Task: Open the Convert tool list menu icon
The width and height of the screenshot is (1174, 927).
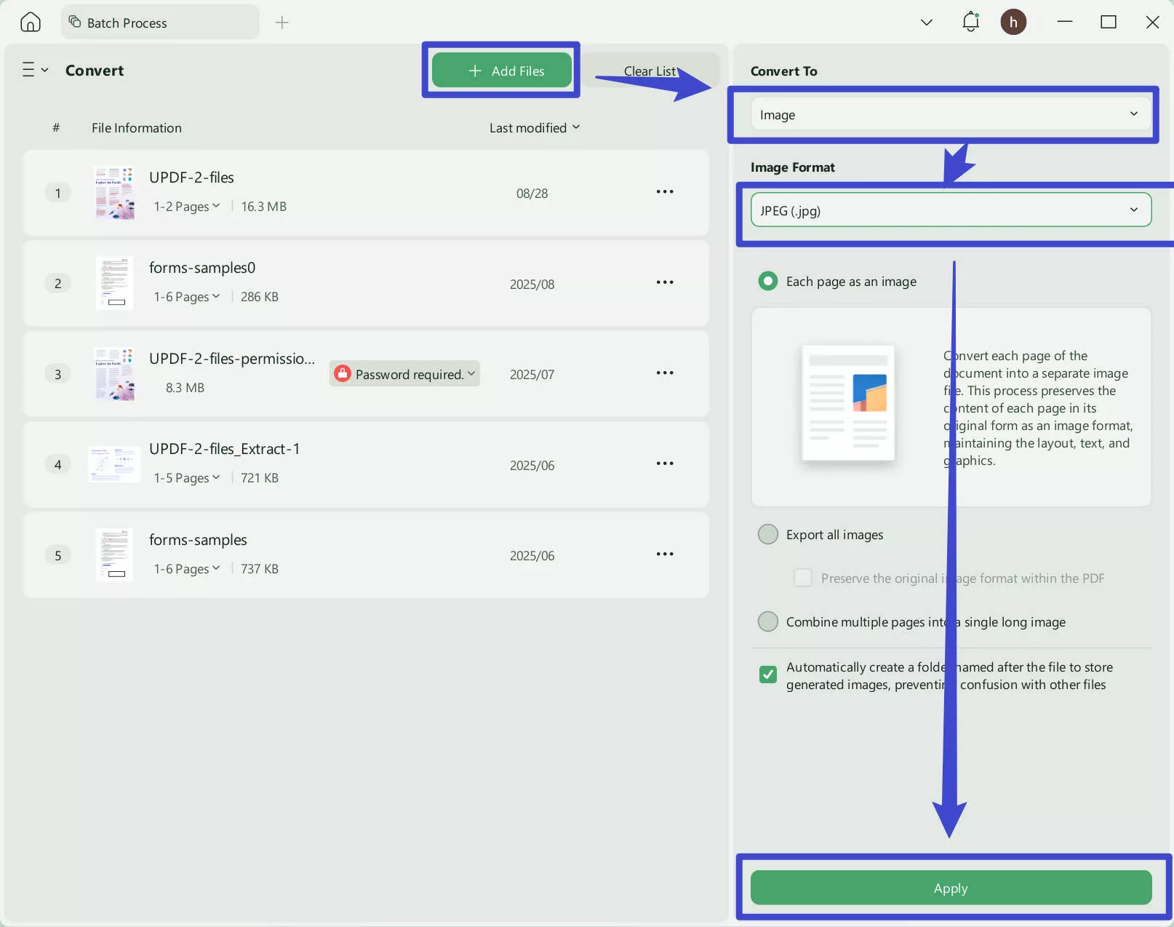Action: (x=34, y=70)
